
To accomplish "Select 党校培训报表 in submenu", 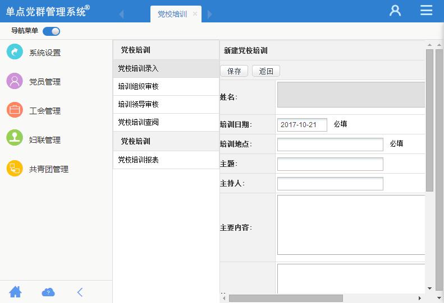I will [166, 160].
